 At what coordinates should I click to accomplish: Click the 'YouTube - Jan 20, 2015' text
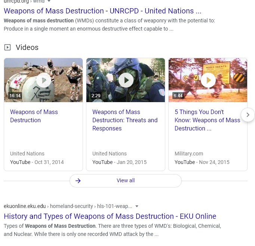point(120,162)
